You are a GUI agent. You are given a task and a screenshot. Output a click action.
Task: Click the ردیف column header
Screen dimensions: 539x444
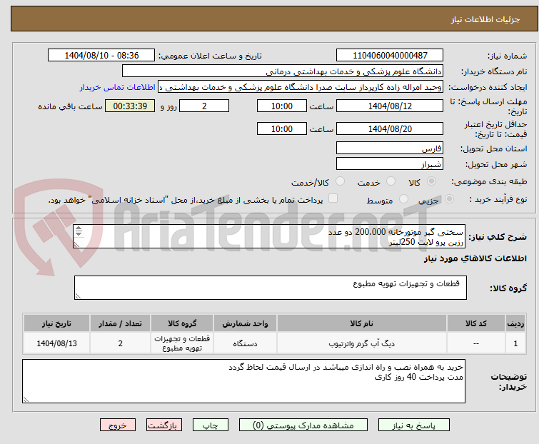coord(515,323)
